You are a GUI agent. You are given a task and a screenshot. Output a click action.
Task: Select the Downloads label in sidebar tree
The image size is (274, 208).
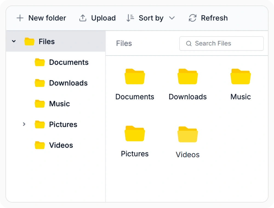click(68, 83)
